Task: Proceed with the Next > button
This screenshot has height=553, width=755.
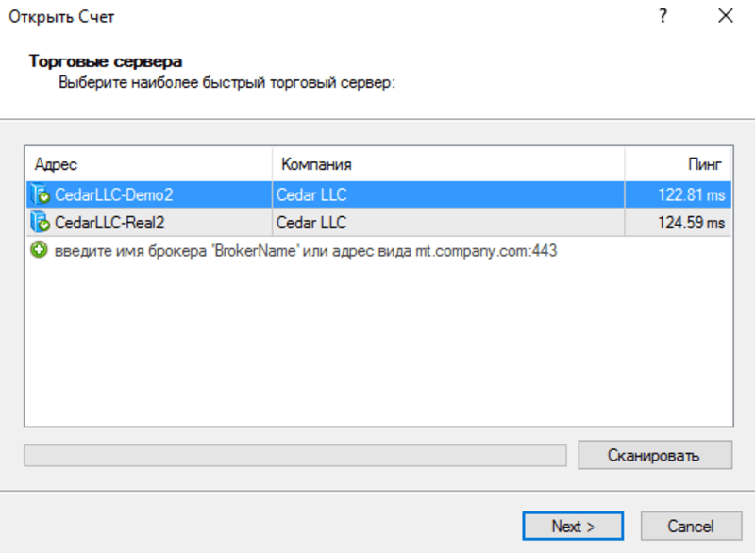Action: (x=573, y=526)
